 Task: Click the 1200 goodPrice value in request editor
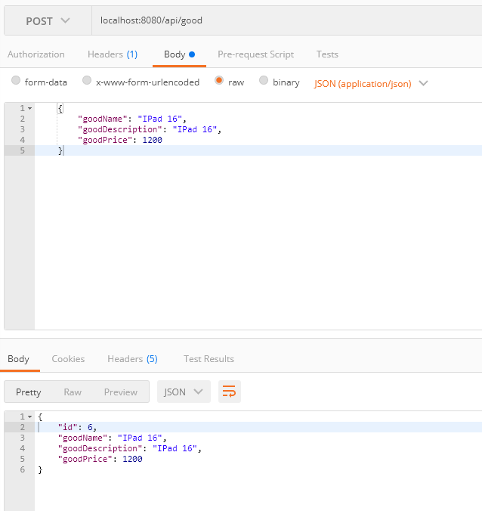pos(152,140)
